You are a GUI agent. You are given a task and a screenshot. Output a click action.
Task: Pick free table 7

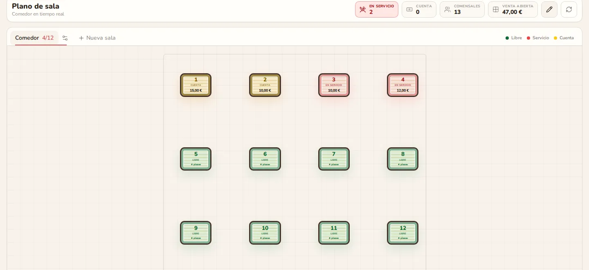click(334, 159)
